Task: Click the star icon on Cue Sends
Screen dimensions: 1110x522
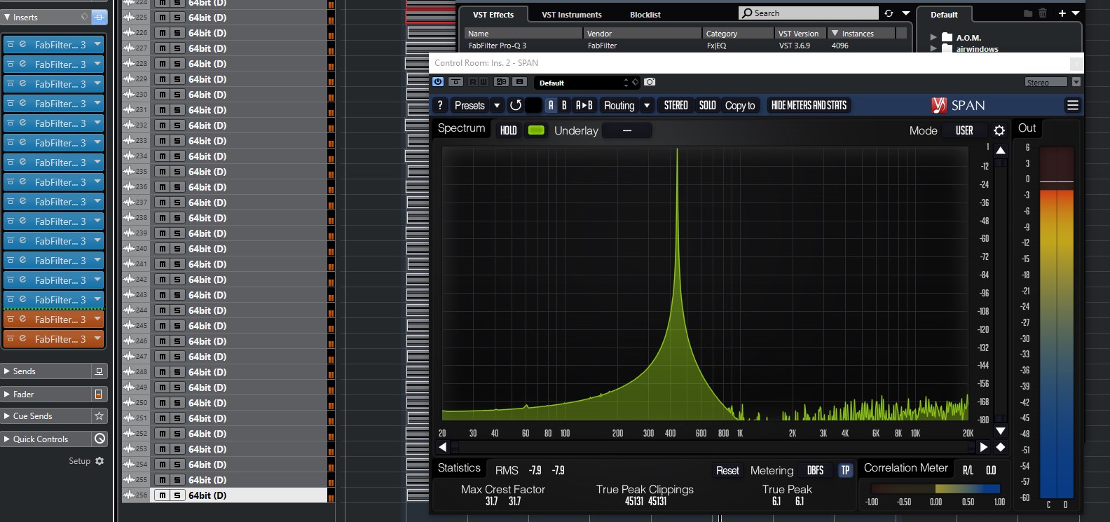Action: [99, 416]
